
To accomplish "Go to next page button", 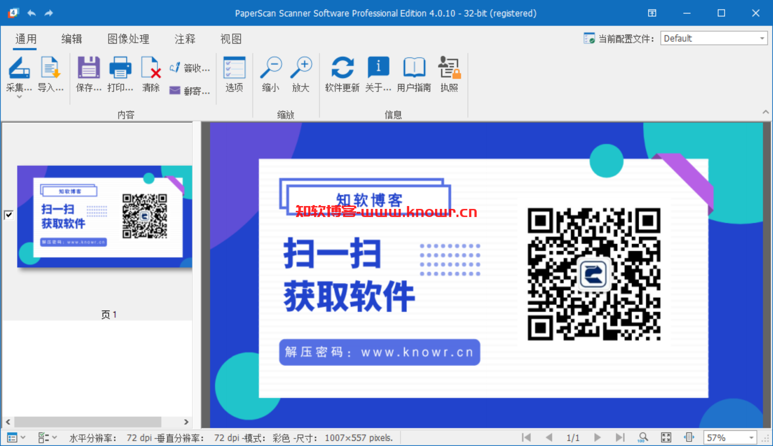I will (x=598, y=437).
